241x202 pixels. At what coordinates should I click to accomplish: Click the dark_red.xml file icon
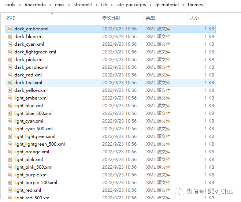[x=10, y=75]
